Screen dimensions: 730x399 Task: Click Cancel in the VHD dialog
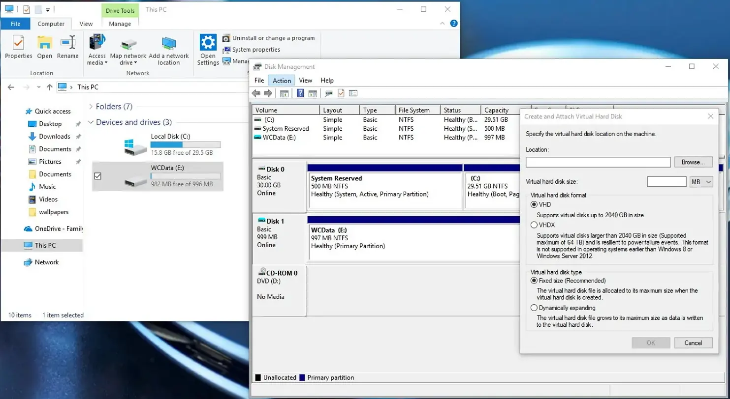click(x=693, y=343)
